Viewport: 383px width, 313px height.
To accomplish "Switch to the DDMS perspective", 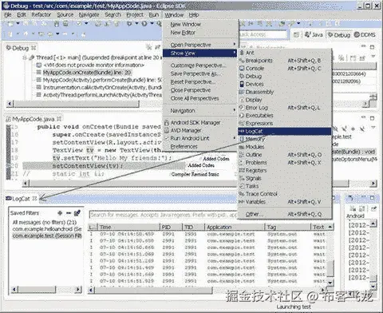I will (365, 35).
